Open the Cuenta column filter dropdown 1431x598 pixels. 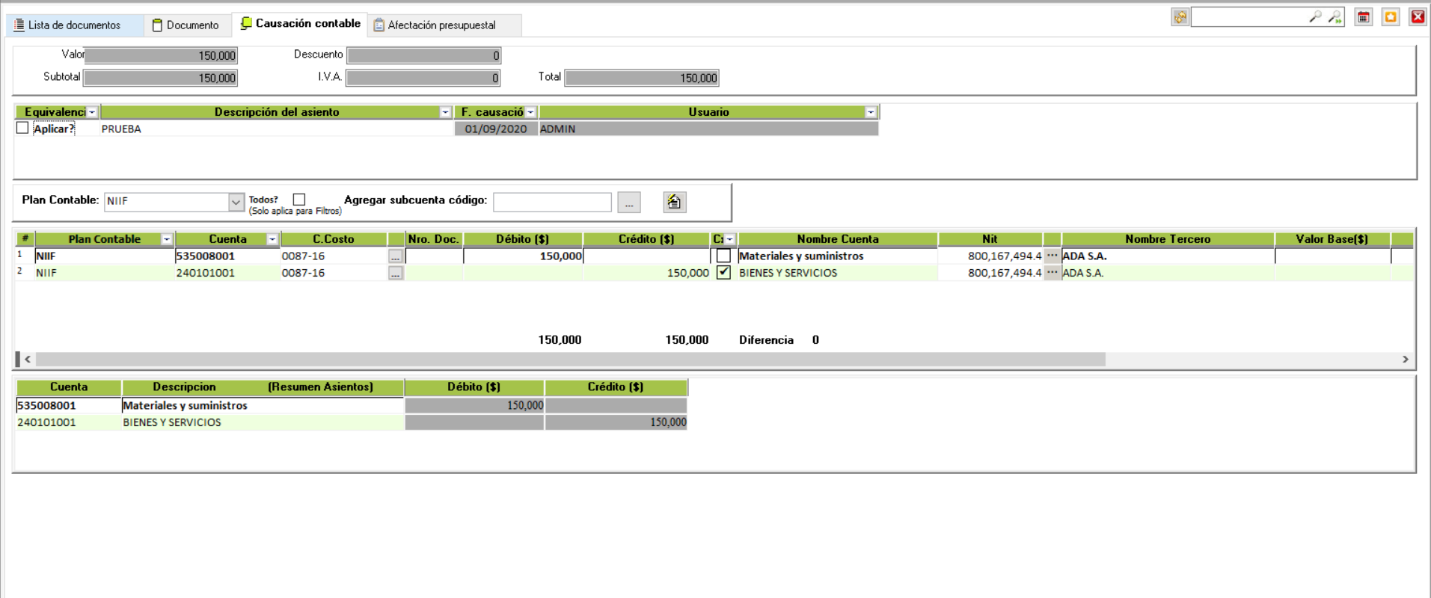(272, 239)
